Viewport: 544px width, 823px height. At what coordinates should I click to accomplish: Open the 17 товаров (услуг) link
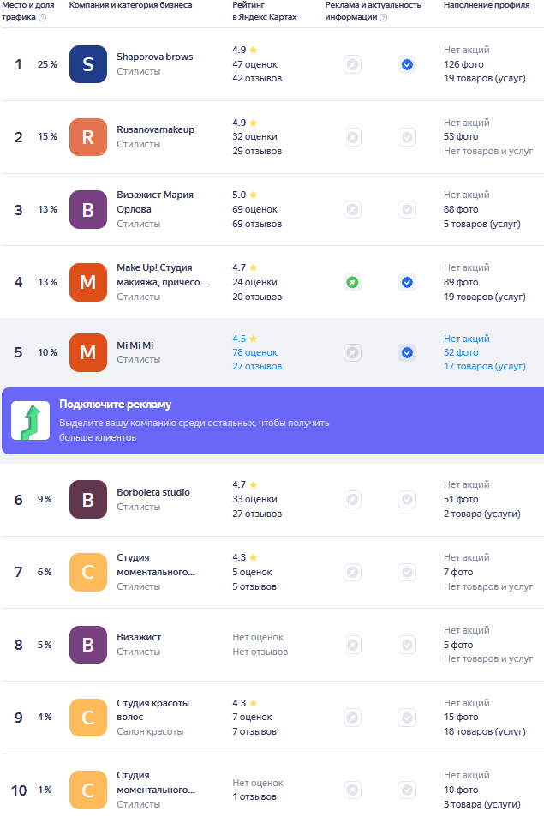tap(485, 366)
